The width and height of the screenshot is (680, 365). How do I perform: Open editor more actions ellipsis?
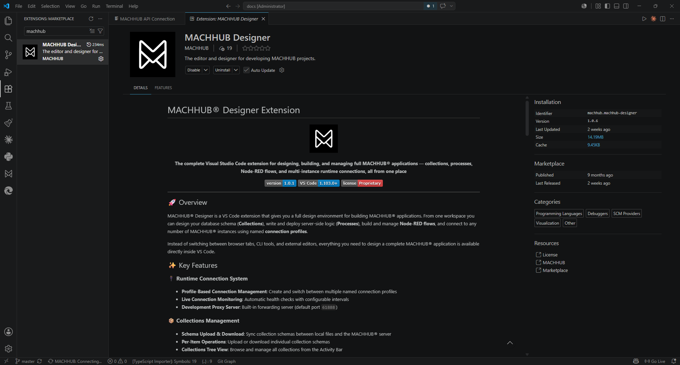click(x=672, y=19)
